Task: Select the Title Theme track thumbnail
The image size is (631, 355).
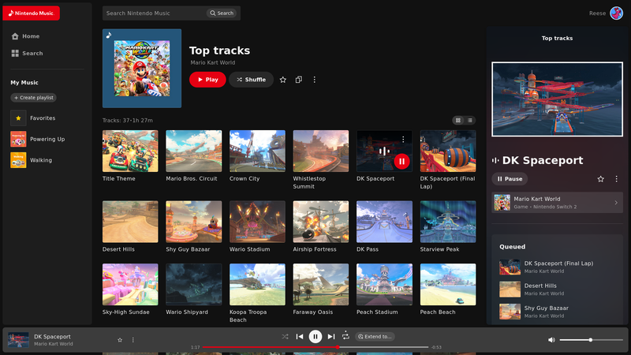Action: (x=130, y=151)
